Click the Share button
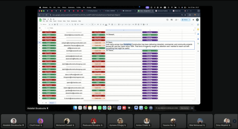 click(x=185, y=20)
